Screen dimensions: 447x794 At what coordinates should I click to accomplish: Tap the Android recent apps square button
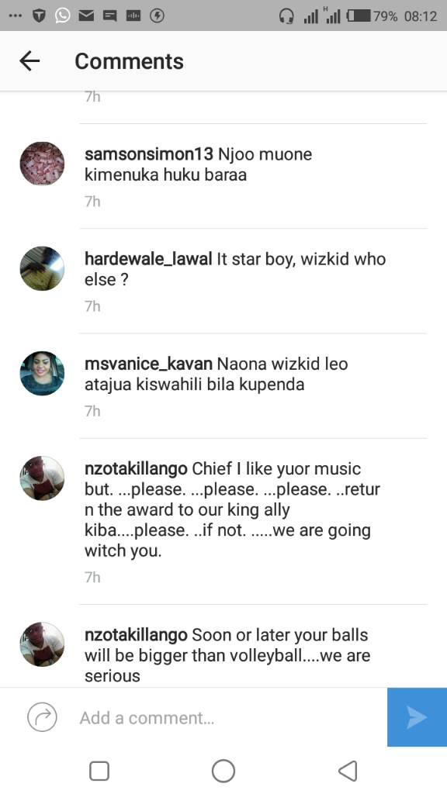(99, 772)
